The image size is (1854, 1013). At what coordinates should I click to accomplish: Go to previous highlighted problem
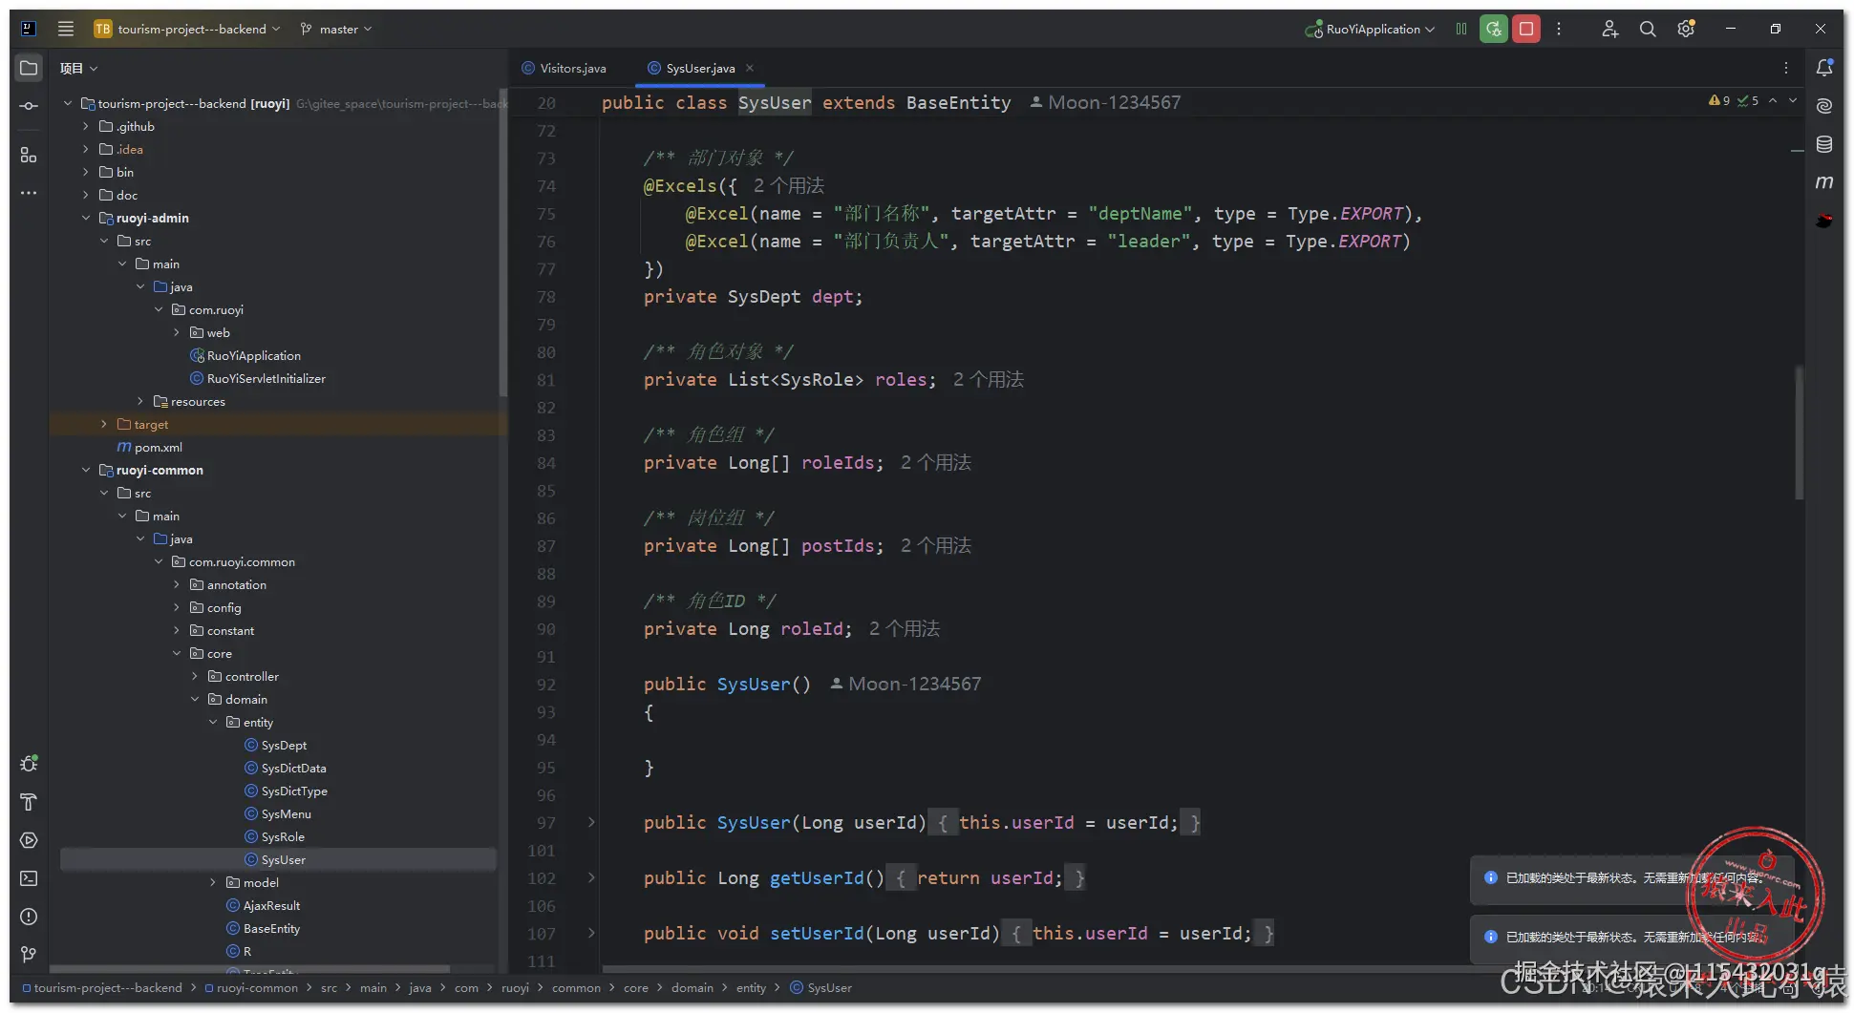(x=1773, y=100)
